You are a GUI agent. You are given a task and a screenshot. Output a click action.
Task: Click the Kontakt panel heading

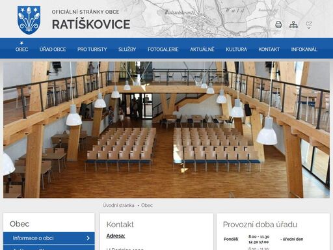click(x=120, y=225)
